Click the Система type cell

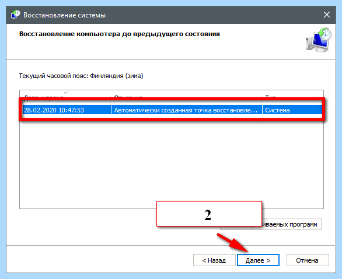(292, 110)
